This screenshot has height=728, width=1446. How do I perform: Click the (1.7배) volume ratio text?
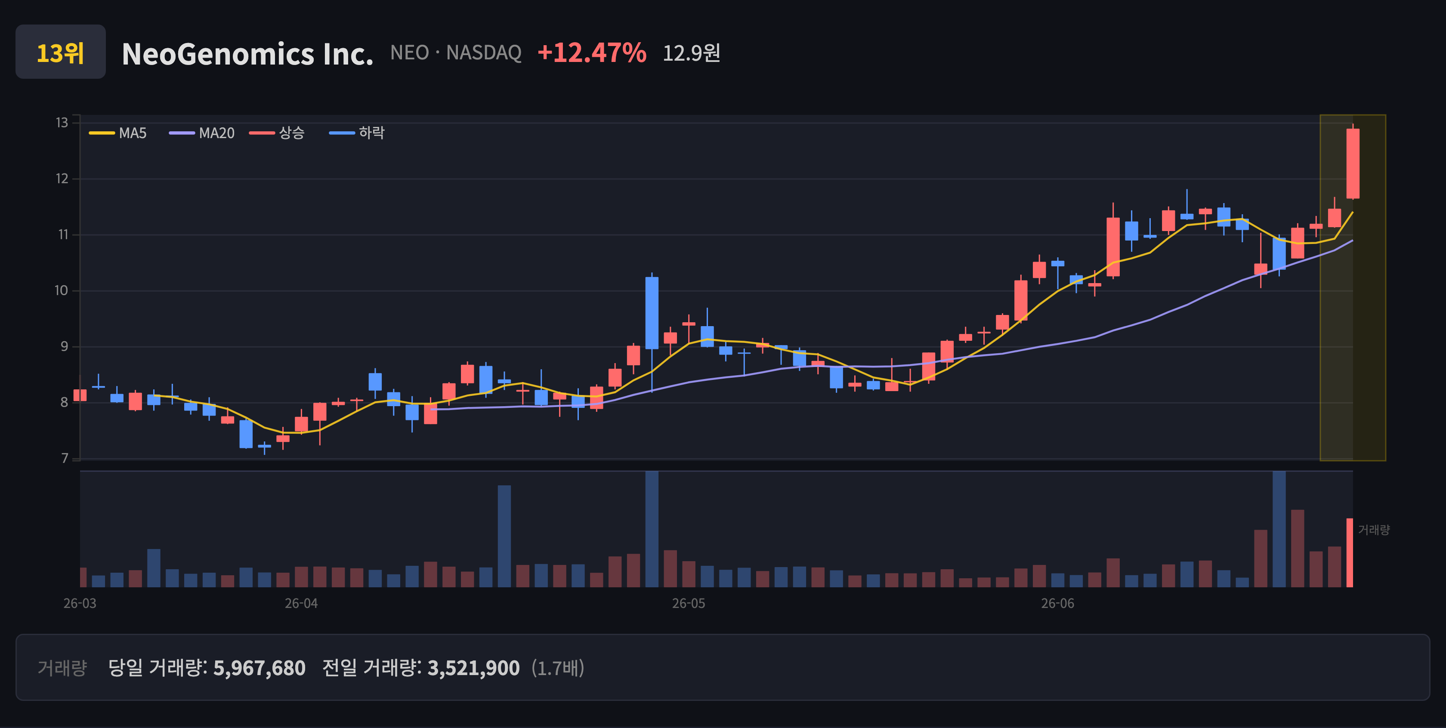558,668
